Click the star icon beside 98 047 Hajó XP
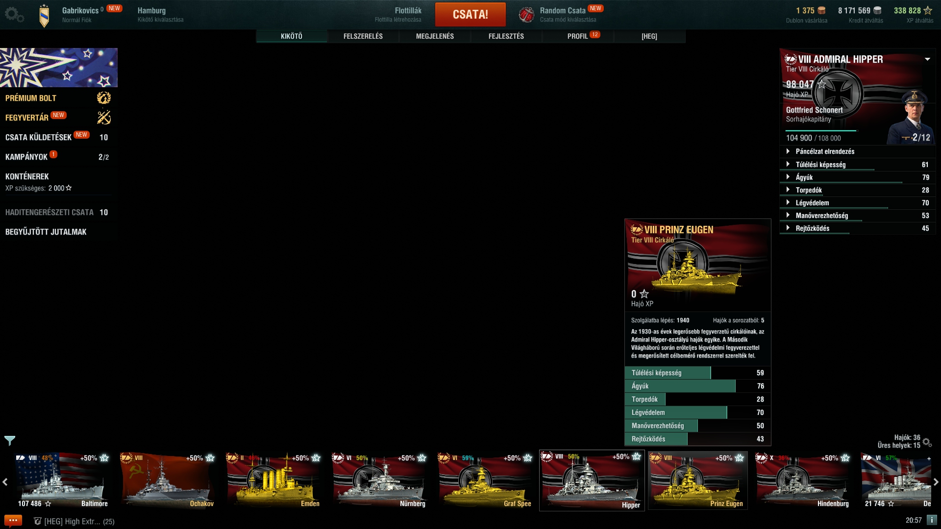Screen dimensions: 941x529 tap(822, 84)
